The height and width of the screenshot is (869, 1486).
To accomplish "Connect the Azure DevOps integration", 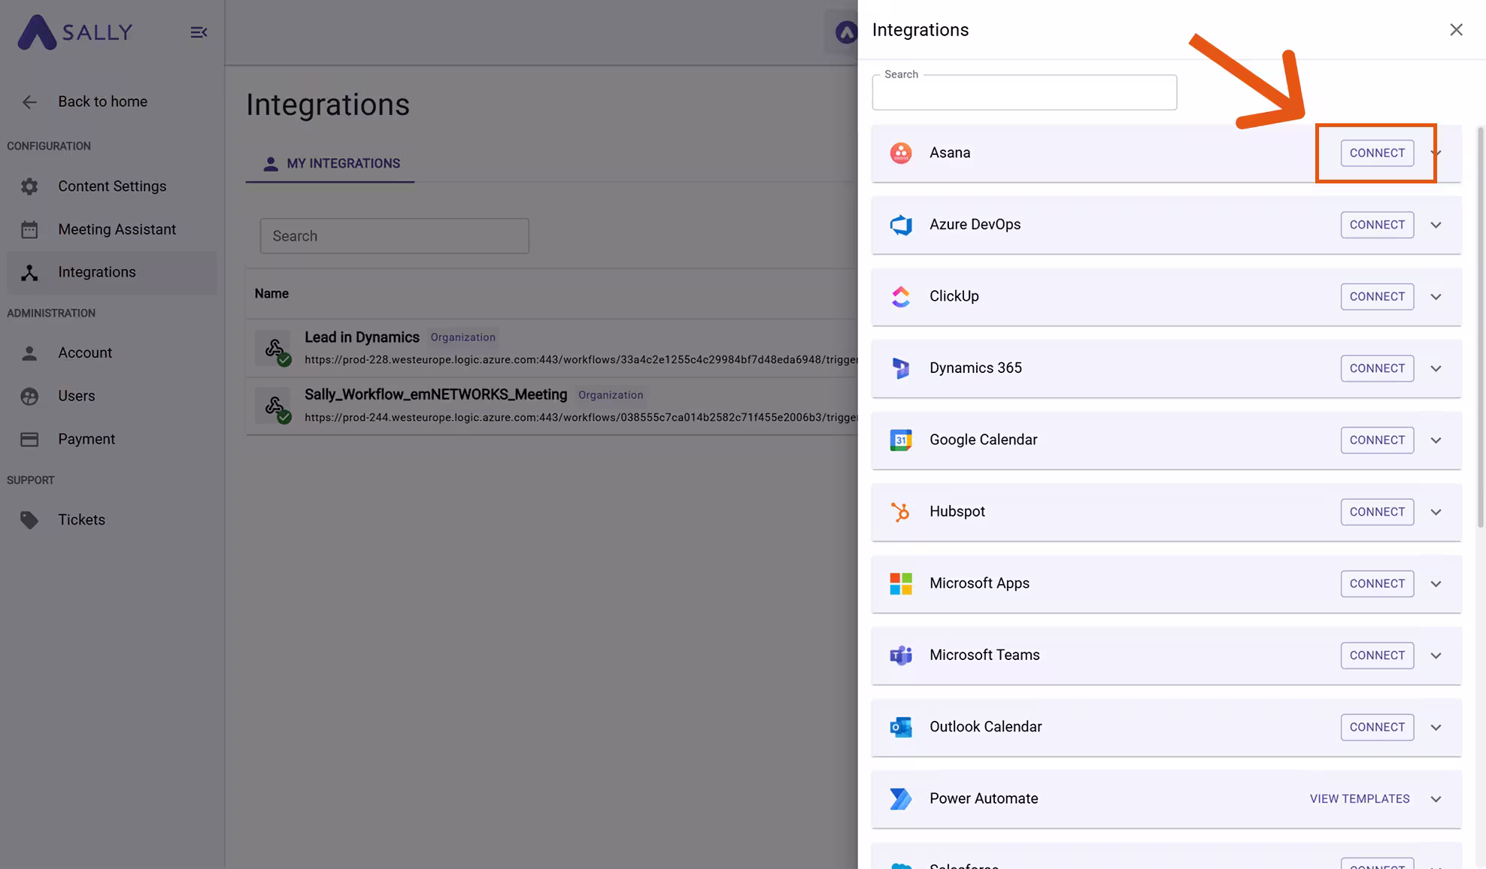I will coord(1377,225).
